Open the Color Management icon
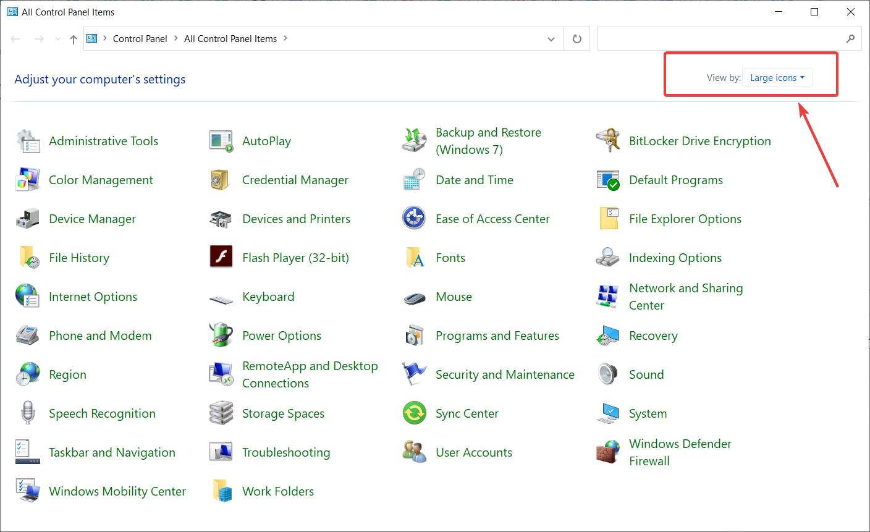Viewport: 870px width, 532px height. (x=28, y=180)
